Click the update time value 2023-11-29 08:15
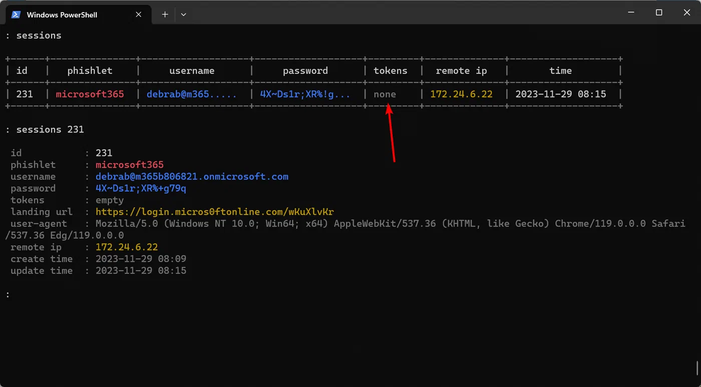Screen dimensions: 701x387 (141, 271)
